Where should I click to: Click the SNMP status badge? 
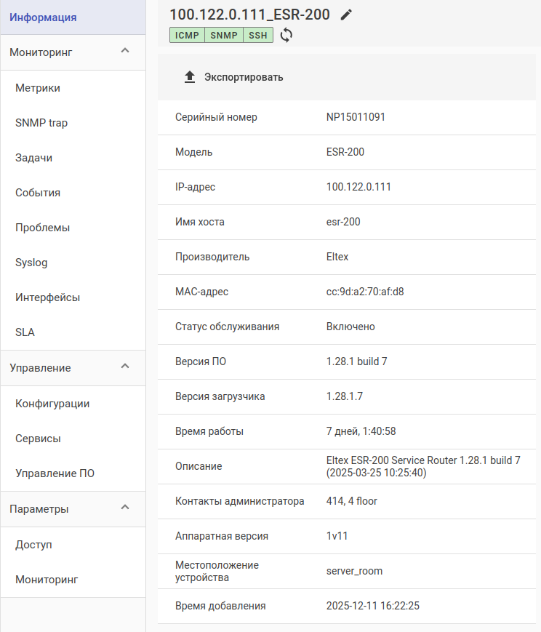pyautogui.click(x=224, y=35)
